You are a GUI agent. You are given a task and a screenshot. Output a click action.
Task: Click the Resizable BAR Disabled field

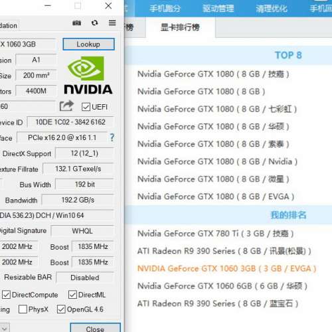85,278
